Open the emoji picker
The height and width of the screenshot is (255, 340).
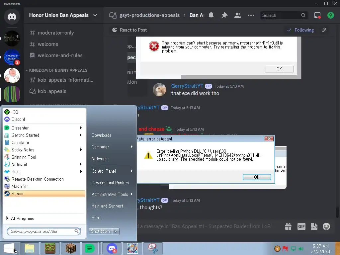pos(326,226)
